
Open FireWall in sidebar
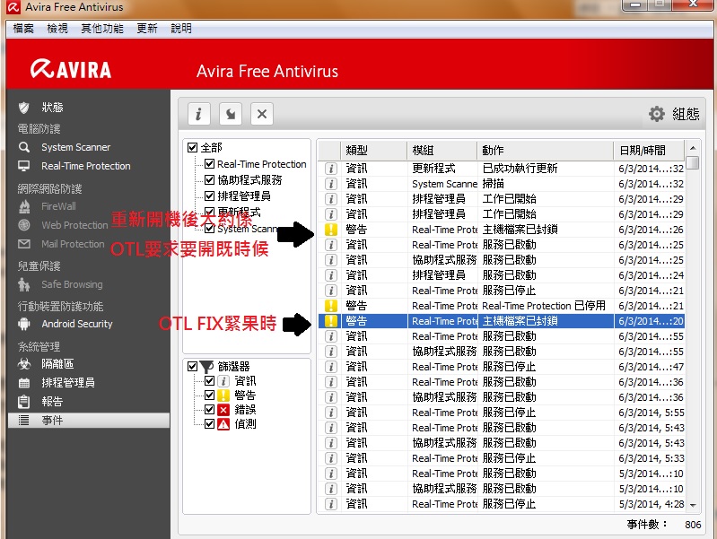(x=58, y=206)
